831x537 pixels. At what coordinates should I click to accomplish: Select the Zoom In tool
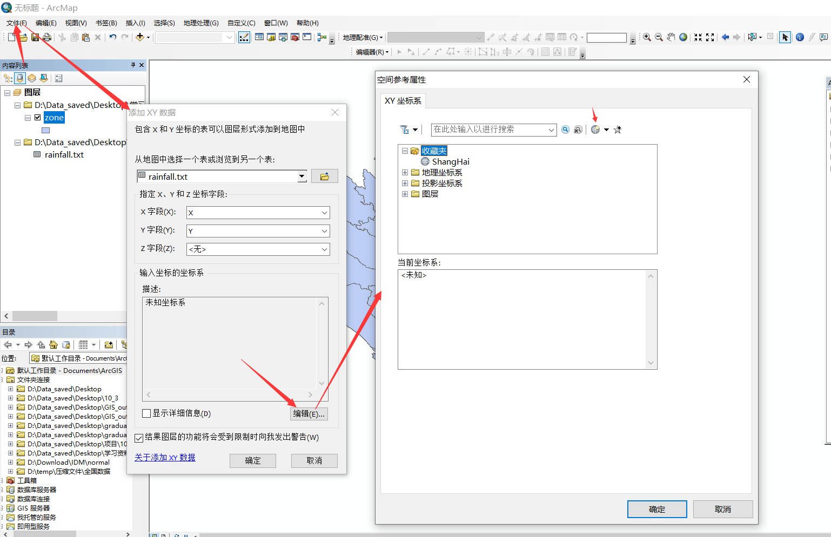coord(647,37)
